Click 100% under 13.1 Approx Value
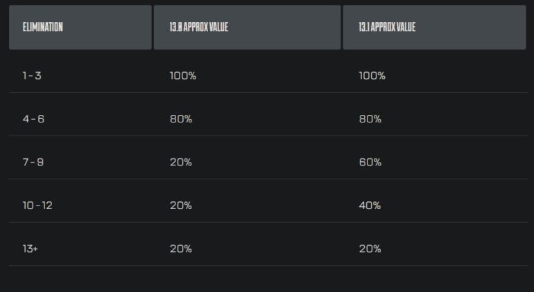This screenshot has height=292, width=534. [x=372, y=75]
